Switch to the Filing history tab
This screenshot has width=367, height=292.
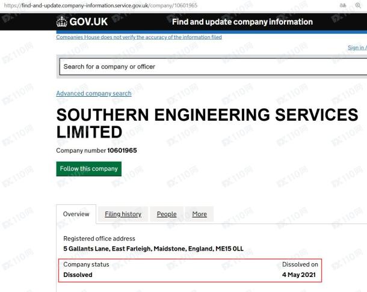[x=123, y=214]
